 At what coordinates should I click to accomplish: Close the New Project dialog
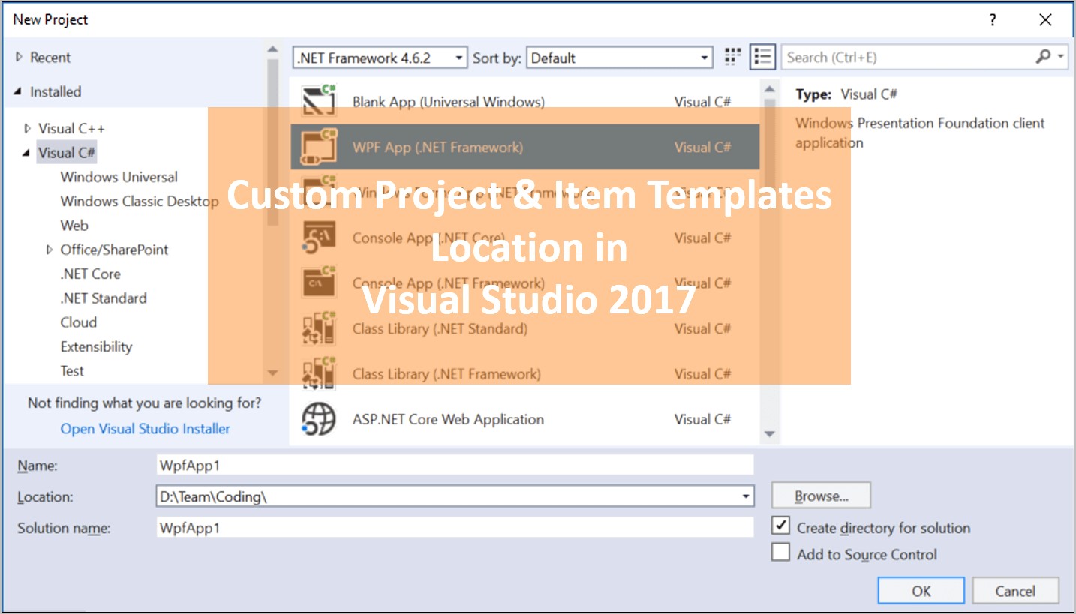pos(1045,20)
